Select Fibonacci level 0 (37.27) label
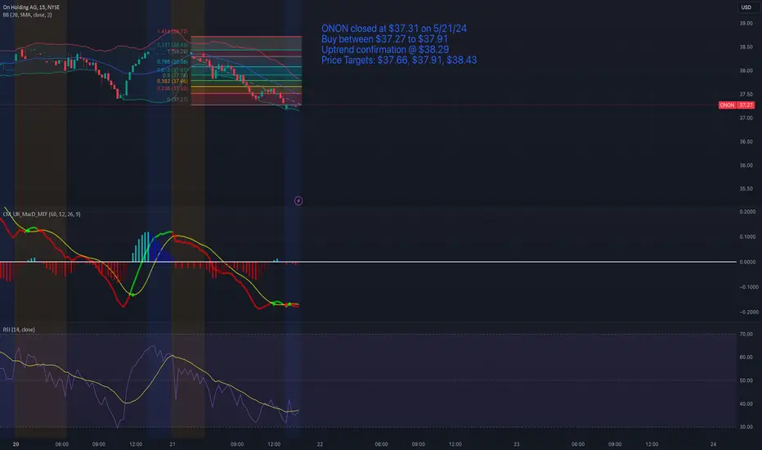762x450 pixels. tap(177, 99)
